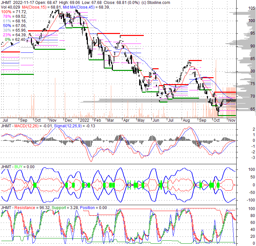The width and height of the screenshot is (256, 246).
Task: Click the Mid MA(Close,45) = 68.39 legend
Action: click(86, 7)
